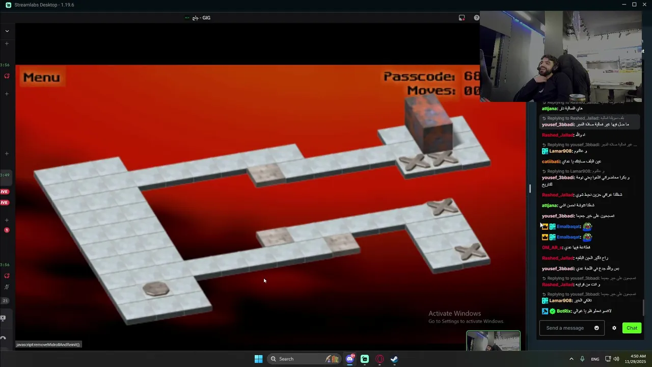Viewport: 652px width, 367px height.
Task: Click the red screen icon in top bar
Action: coord(461,17)
